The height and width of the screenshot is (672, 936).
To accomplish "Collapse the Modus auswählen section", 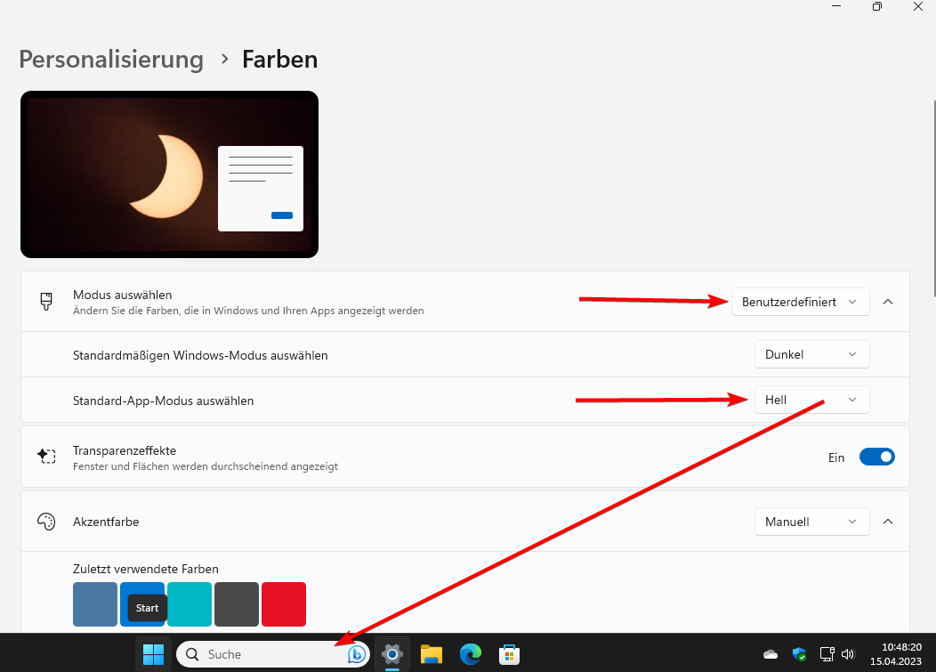I will [888, 302].
